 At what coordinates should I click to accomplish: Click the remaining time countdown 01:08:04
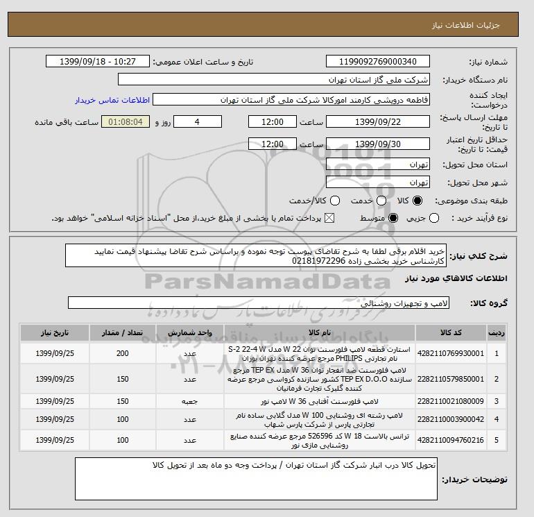coord(126,121)
